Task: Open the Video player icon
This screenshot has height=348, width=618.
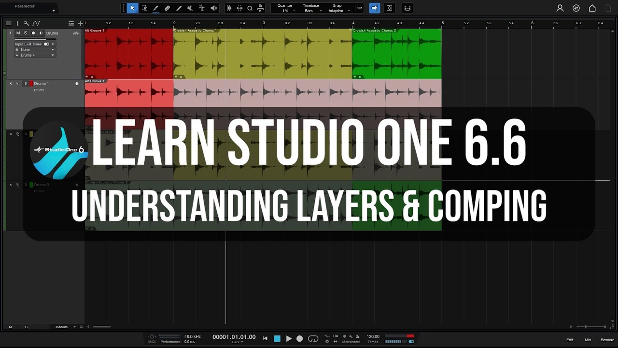Action: pyautogui.click(x=407, y=8)
